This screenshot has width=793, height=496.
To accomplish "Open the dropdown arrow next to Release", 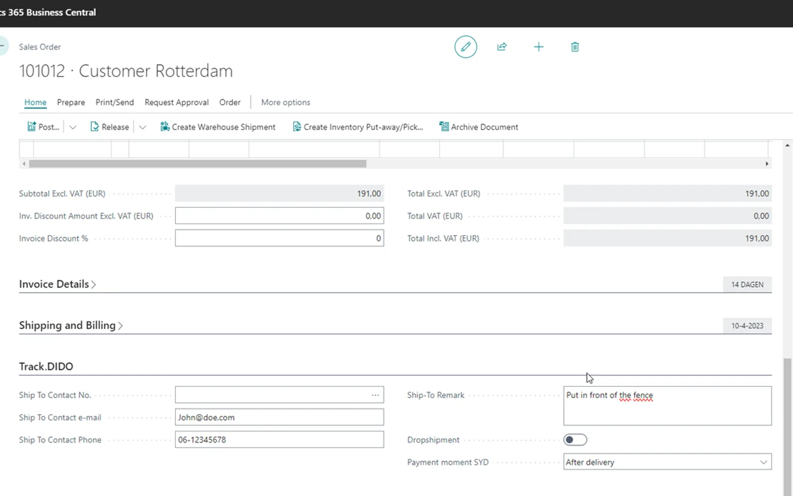I will click(142, 127).
